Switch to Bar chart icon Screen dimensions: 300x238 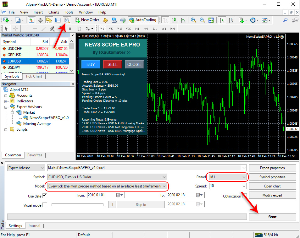[x=165, y=20]
